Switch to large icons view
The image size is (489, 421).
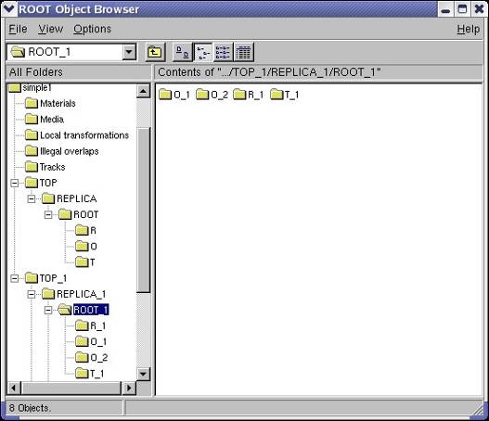pos(183,52)
